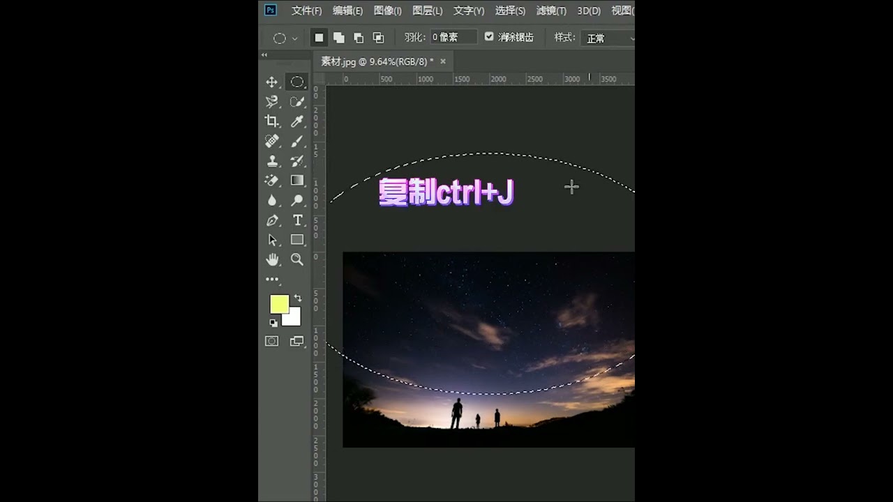Open the 图层(L) menu
This screenshot has height=502, width=893.
point(427,10)
